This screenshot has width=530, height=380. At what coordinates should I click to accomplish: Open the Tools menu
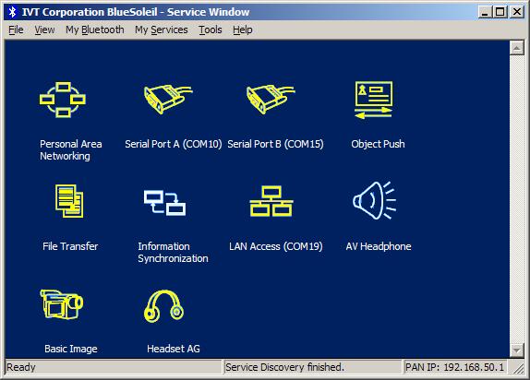coord(211,30)
